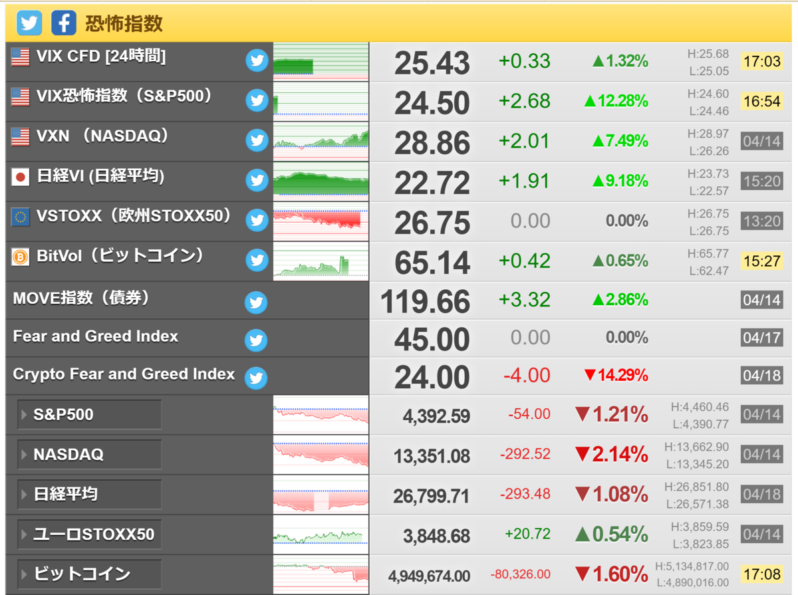
Task: Open the VIX CFD [24時間] link
Action: [x=101, y=57]
